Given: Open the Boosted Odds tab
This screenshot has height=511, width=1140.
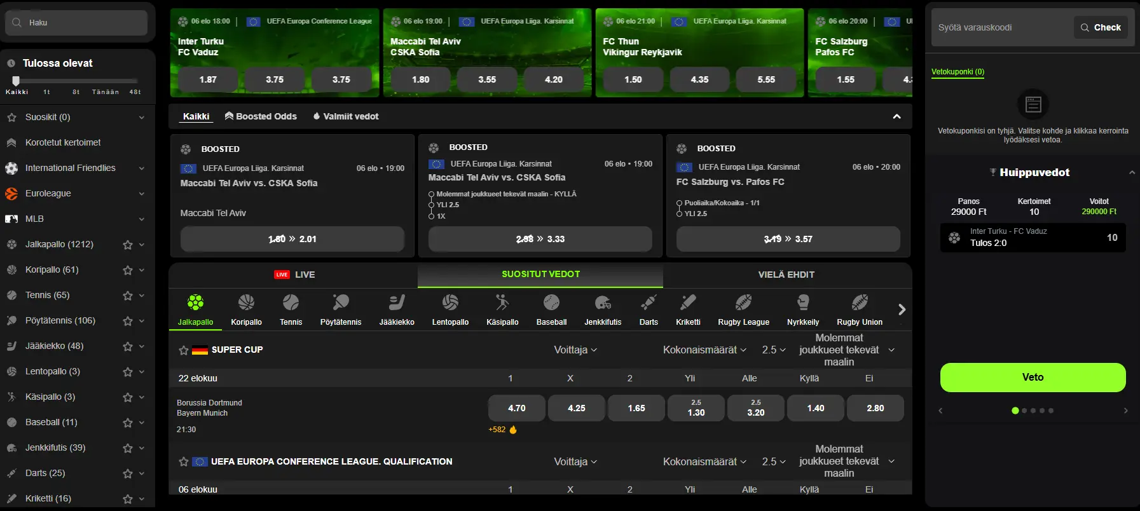Looking at the screenshot, I should point(261,116).
